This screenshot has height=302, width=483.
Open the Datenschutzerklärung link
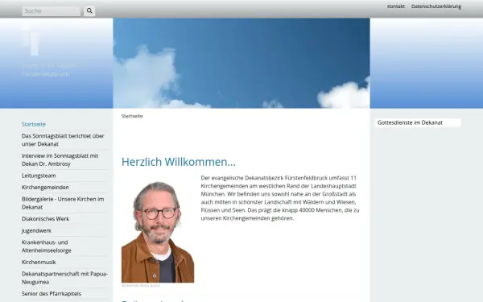coord(436,6)
